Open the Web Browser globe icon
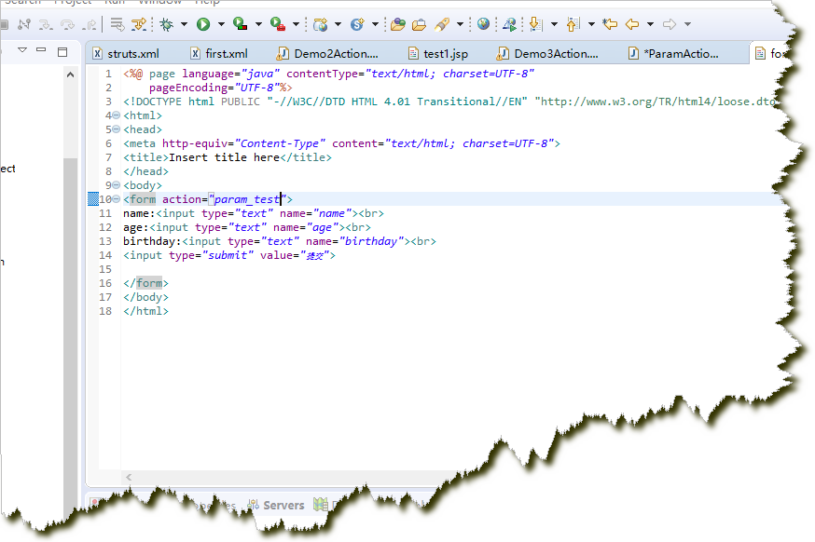 click(x=483, y=24)
